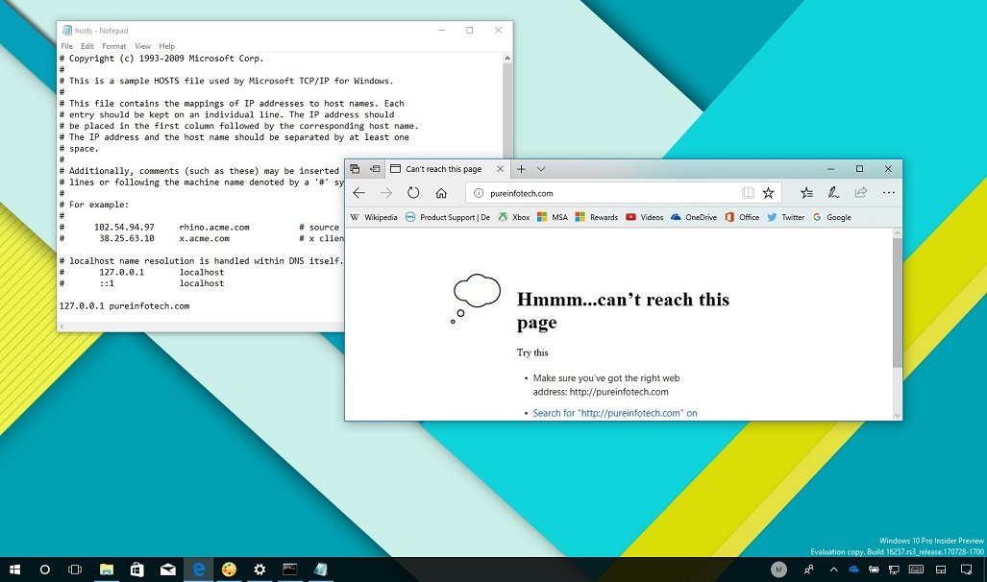Click the Wikipedia favorites bar link

pos(374,217)
